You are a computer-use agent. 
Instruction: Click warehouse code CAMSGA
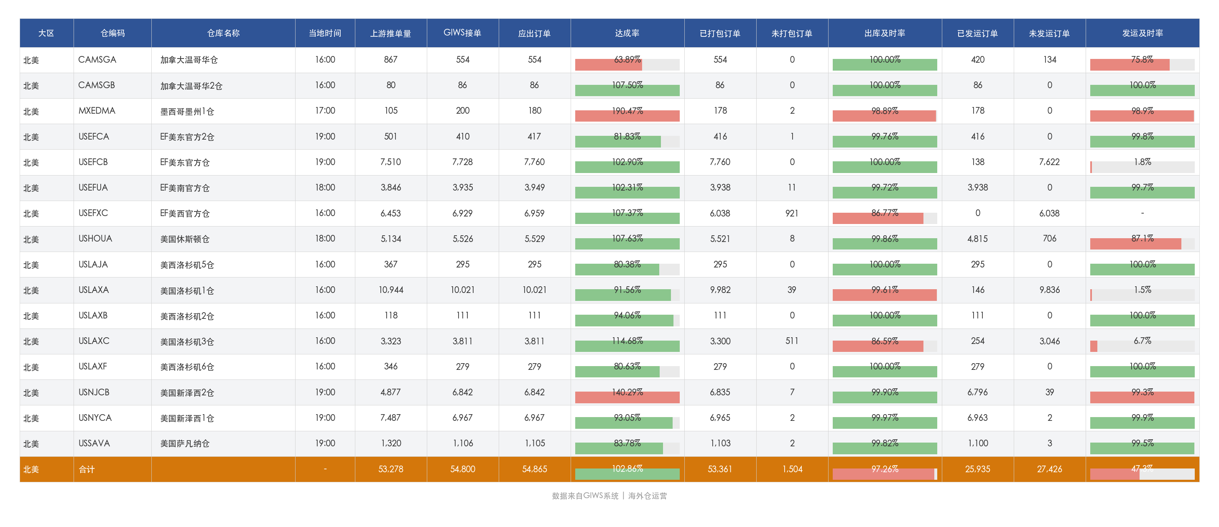click(97, 60)
